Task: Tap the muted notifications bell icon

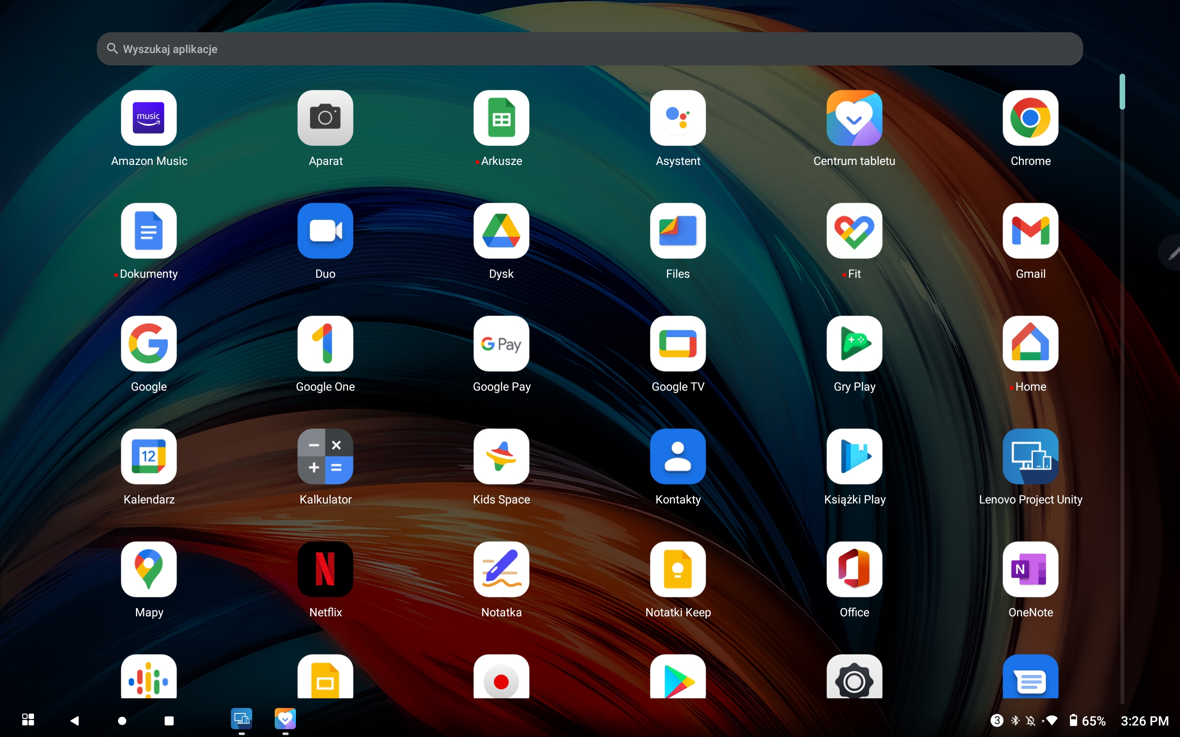Action: 1030,720
